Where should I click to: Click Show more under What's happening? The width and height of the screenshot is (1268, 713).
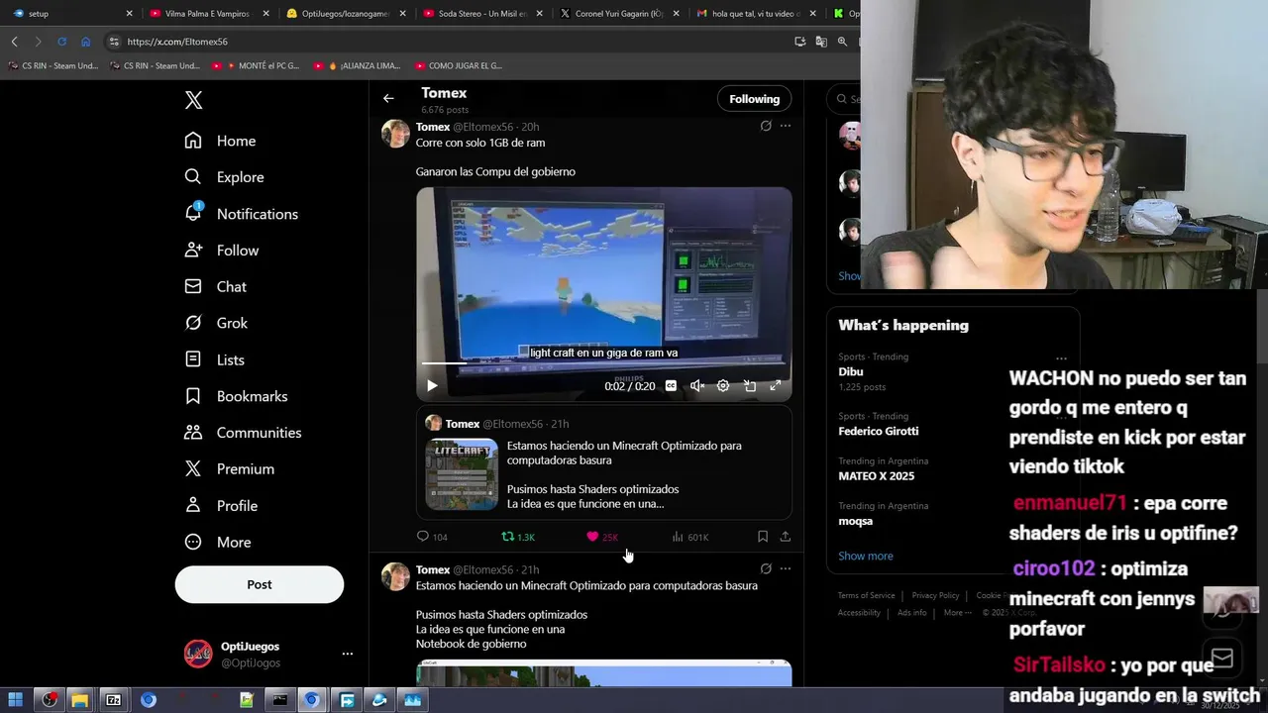tap(866, 556)
